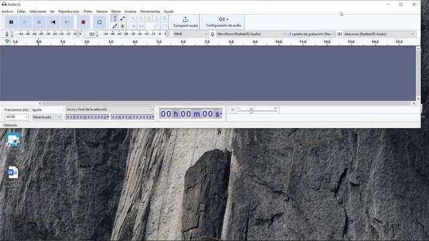The width and height of the screenshot is (429, 241).
Task: Click the Redo arrow icon
Action: click(x=164, y=26)
